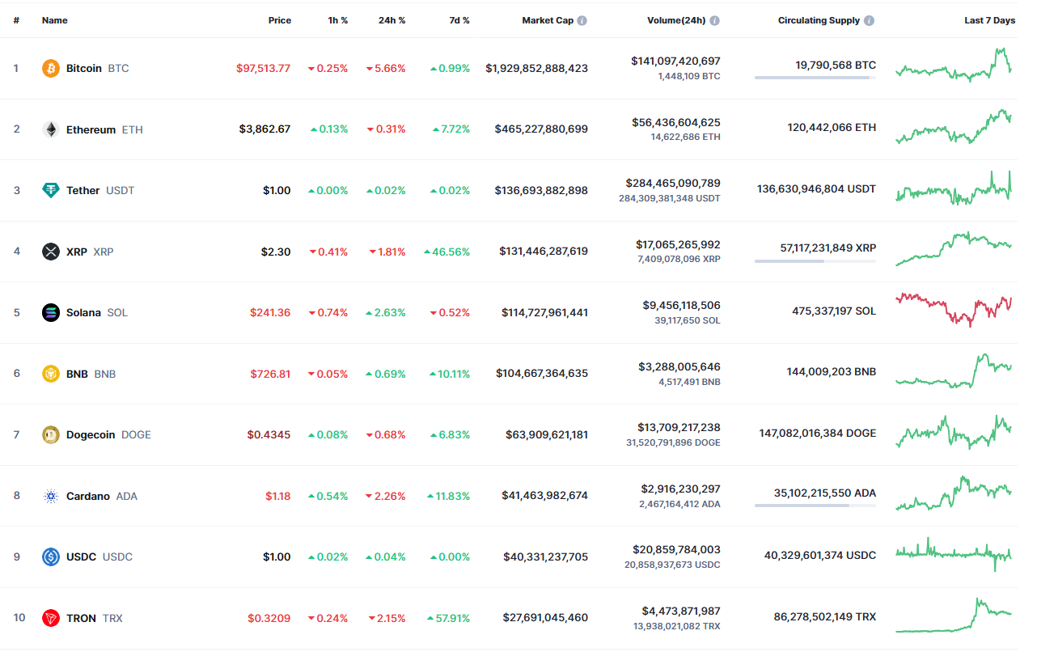Click the Ethereum coin logo
Viewport: 1037px width, 656px height.
pyautogui.click(x=51, y=129)
